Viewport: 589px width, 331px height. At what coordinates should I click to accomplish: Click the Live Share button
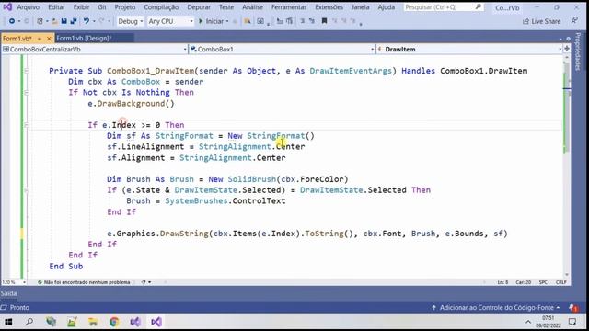point(542,21)
